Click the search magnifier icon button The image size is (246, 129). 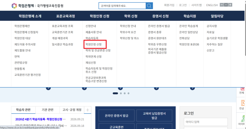149,6
